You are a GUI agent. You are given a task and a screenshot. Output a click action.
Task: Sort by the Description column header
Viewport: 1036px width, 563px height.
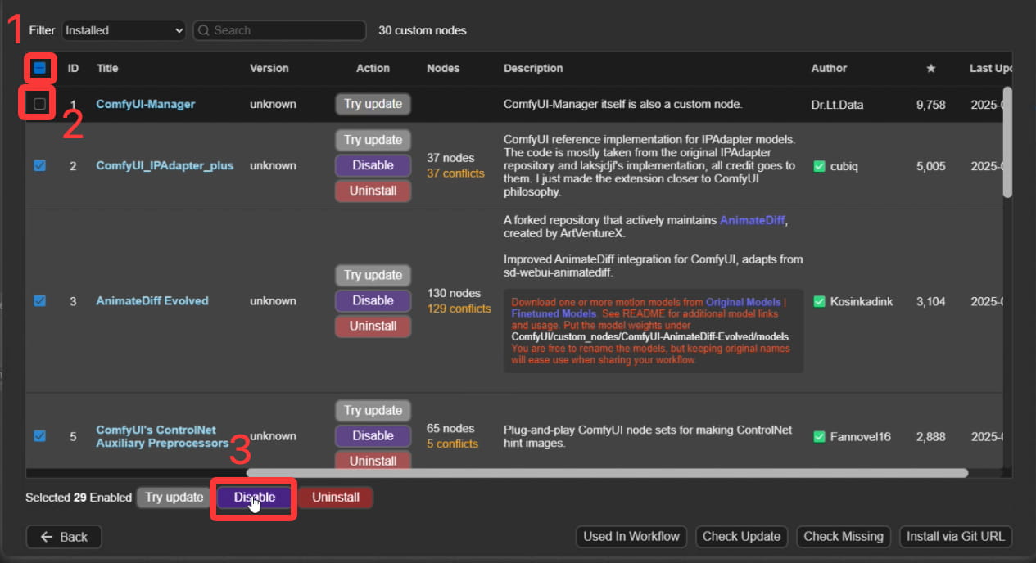point(533,68)
